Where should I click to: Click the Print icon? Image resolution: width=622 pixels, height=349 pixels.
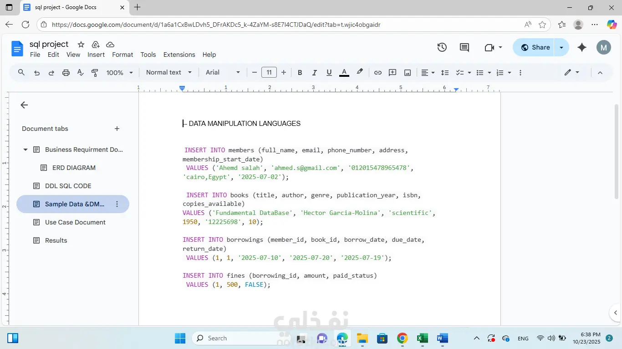pos(66,73)
